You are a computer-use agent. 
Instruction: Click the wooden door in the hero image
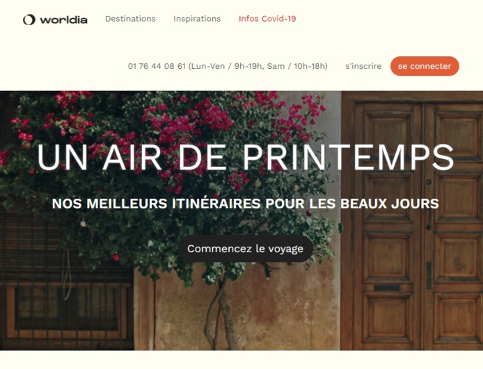(412, 220)
